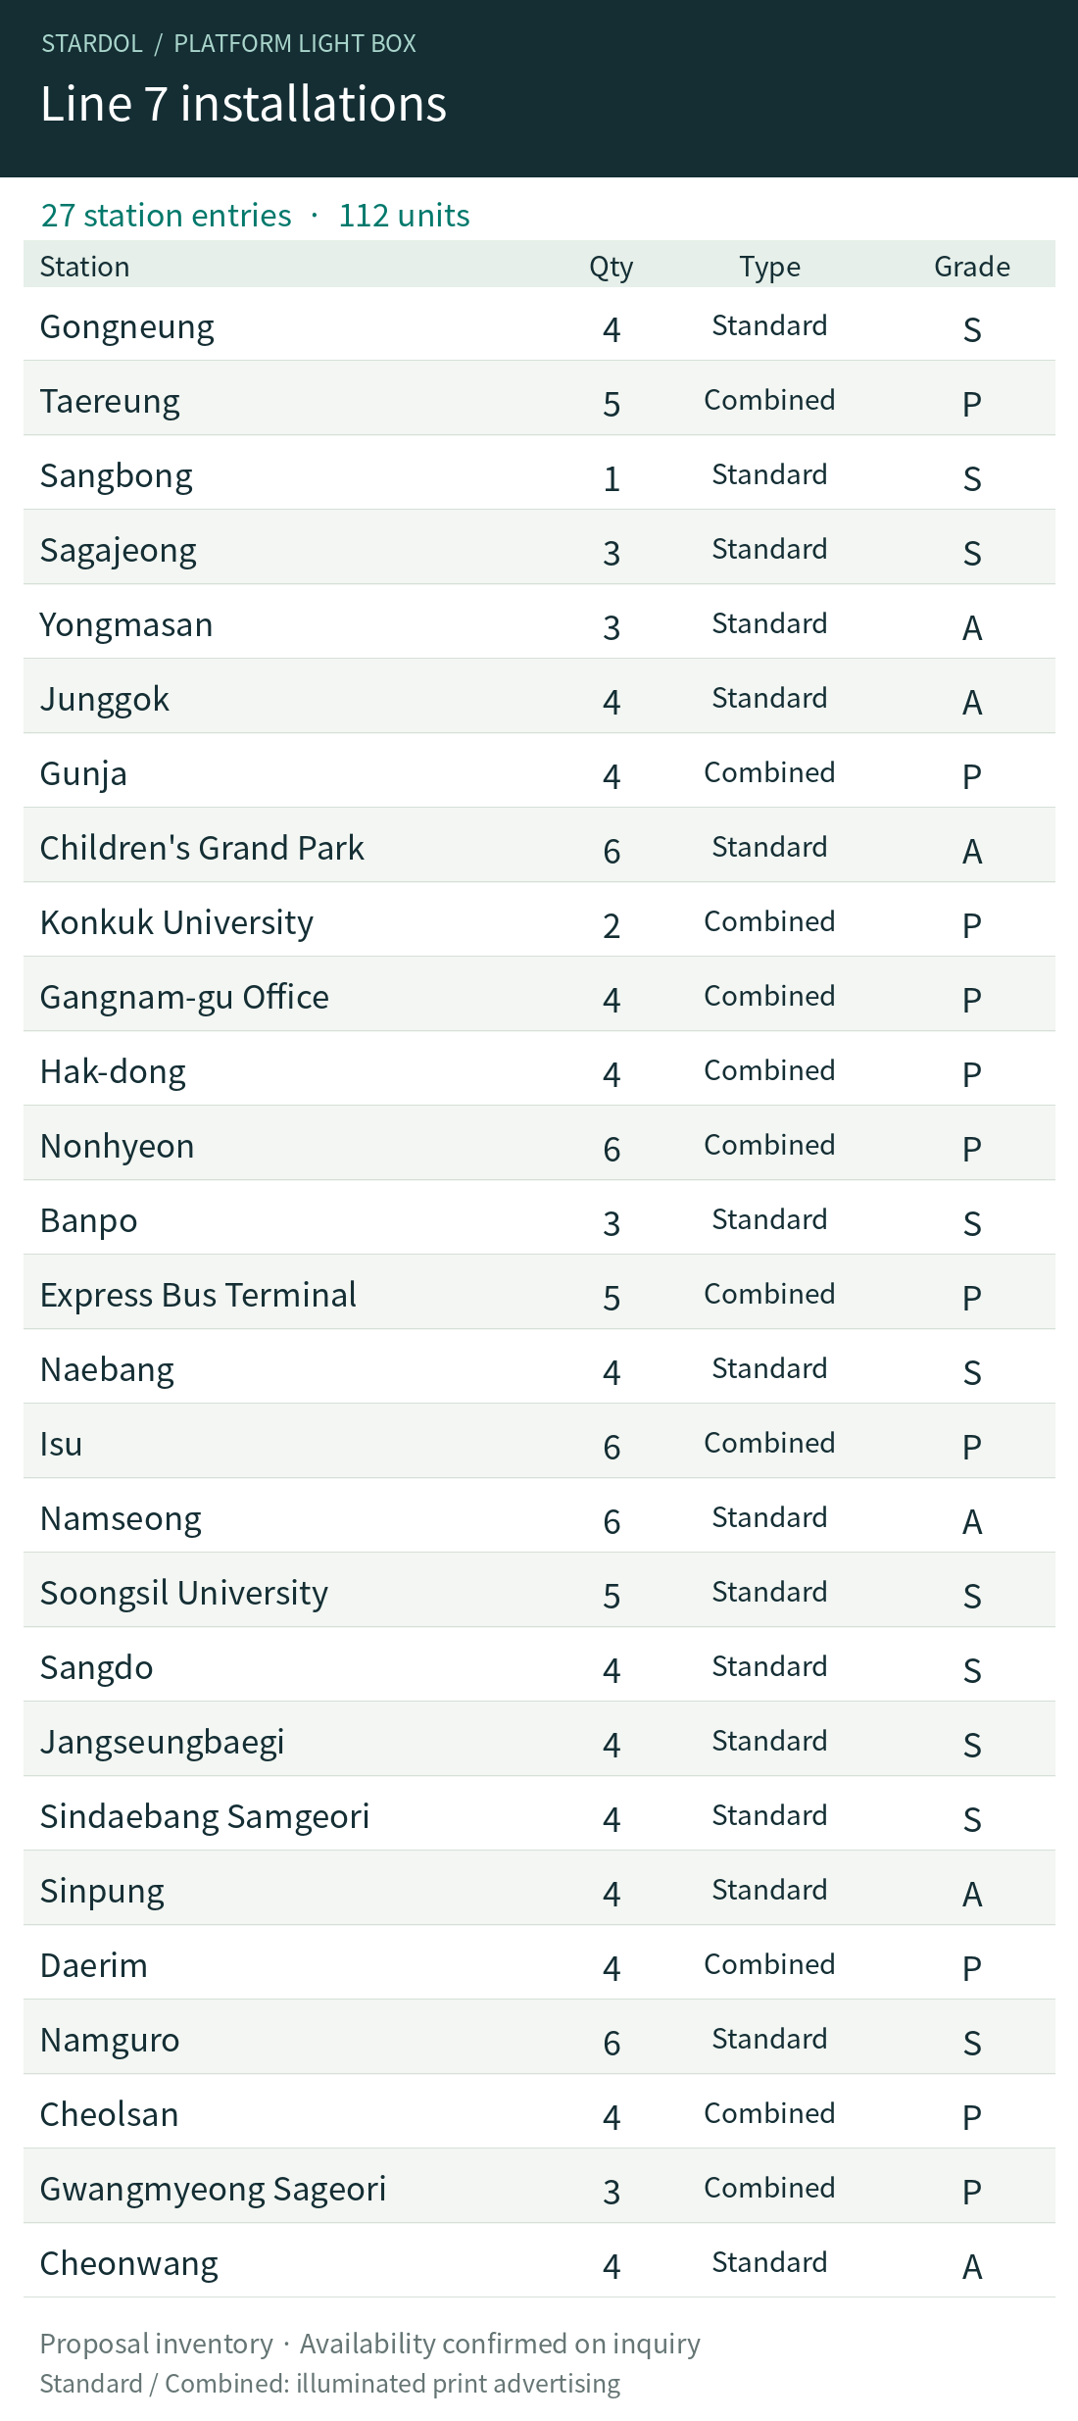Select the Station column header
The width and height of the screenshot is (1078, 2421).
(85, 267)
